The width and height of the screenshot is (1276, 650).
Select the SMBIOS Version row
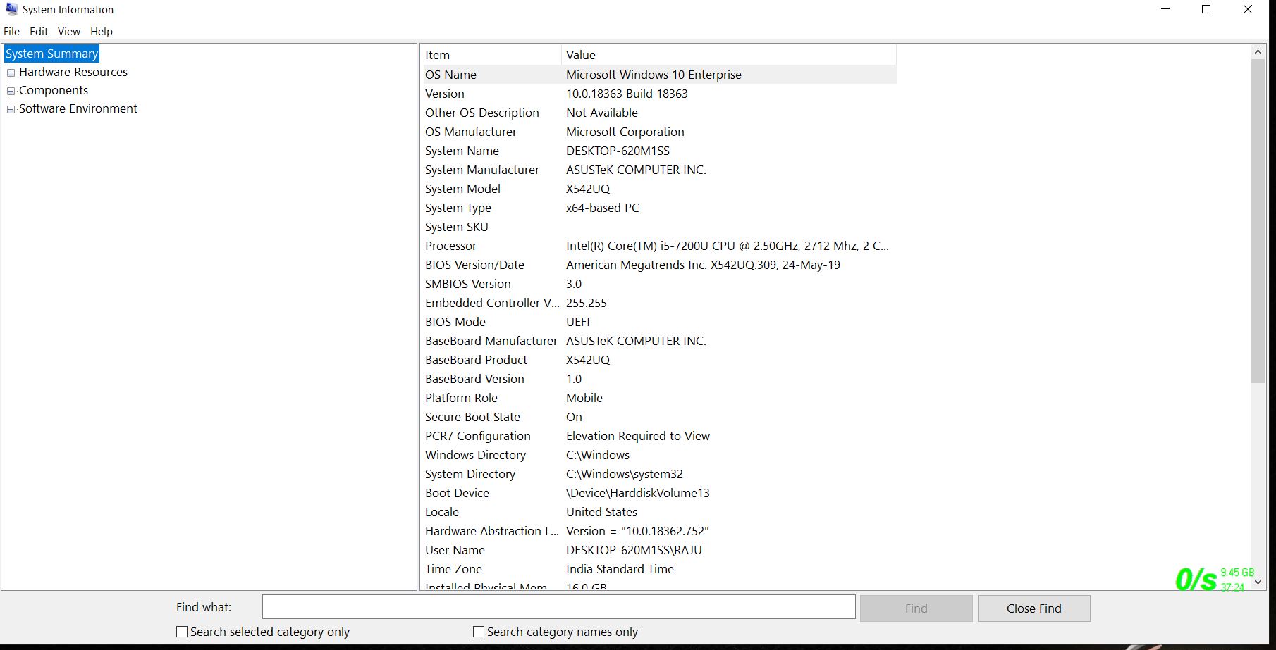(659, 284)
